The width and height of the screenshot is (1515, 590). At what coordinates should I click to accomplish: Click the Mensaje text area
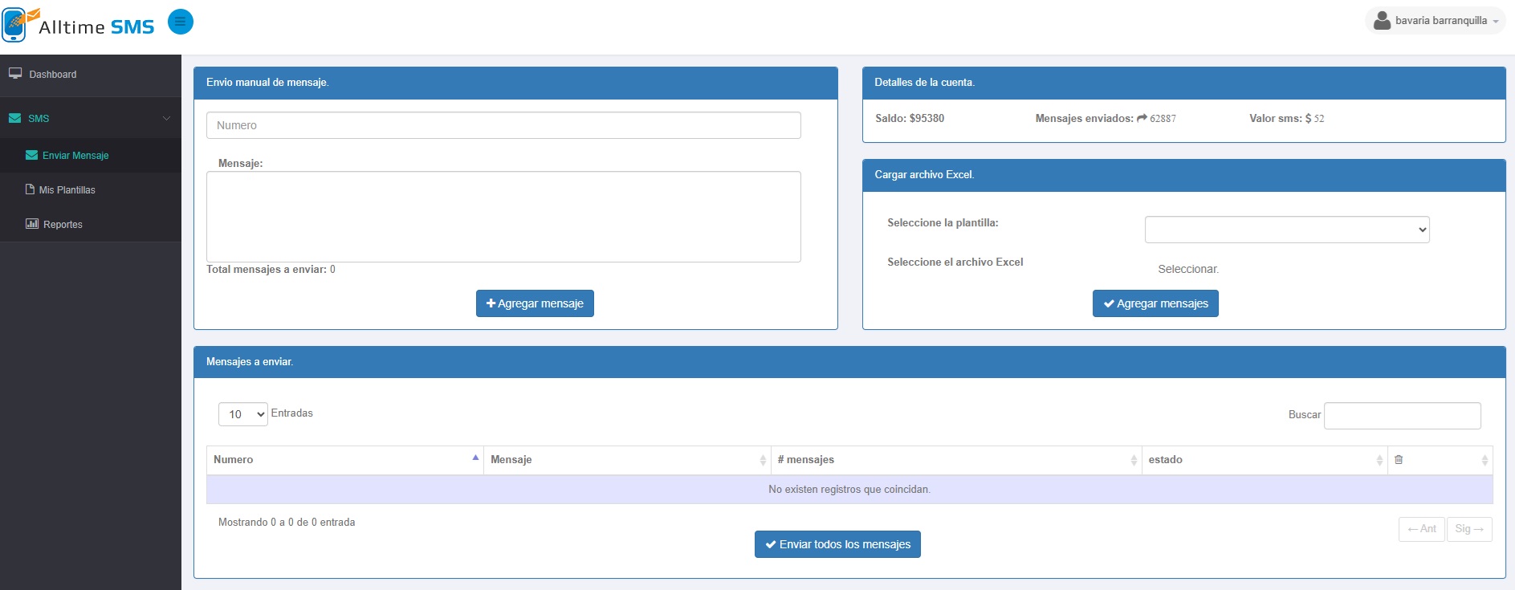coord(503,216)
